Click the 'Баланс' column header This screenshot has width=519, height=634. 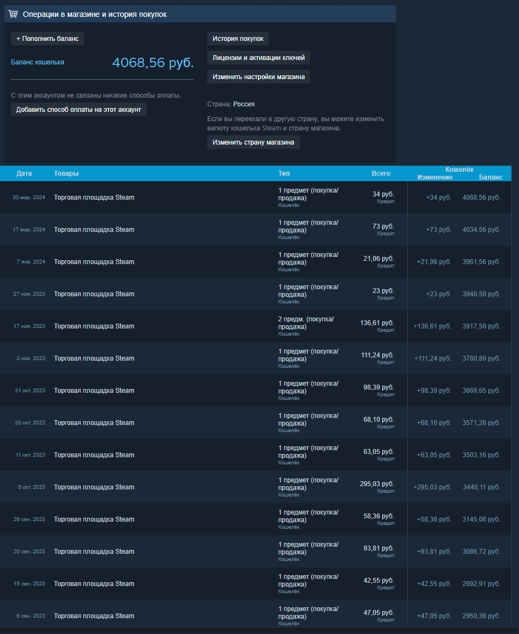click(x=491, y=177)
